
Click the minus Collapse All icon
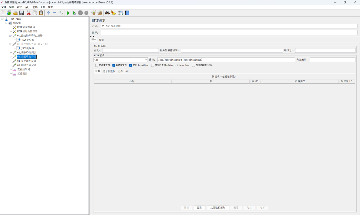55,13
